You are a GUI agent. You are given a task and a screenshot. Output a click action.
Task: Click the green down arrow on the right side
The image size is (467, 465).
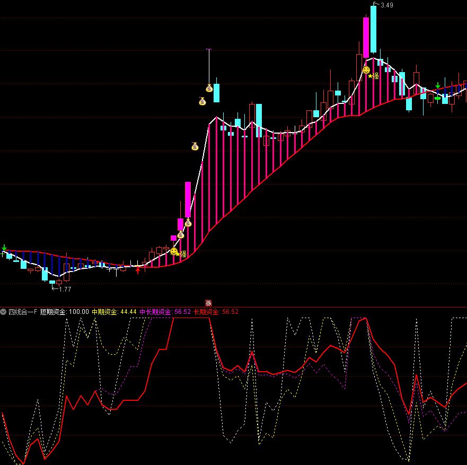pyautogui.click(x=438, y=86)
